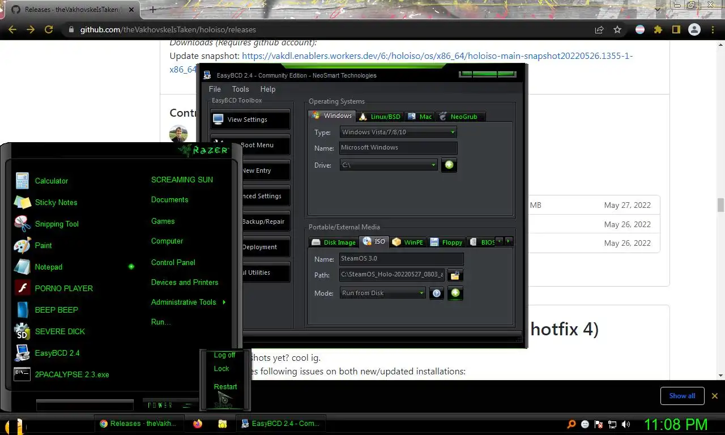Image resolution: width=725 pixels, height=435 pixels.
Task: Switch to Linux/BSD tab
Action: coord(380,116)
